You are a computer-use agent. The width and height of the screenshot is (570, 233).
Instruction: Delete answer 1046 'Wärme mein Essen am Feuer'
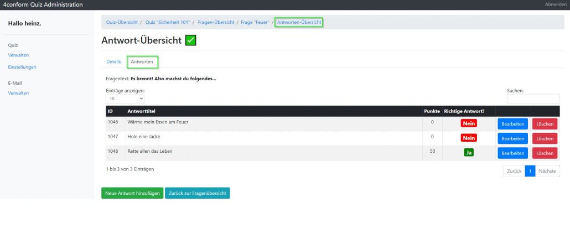coord(545,123)
